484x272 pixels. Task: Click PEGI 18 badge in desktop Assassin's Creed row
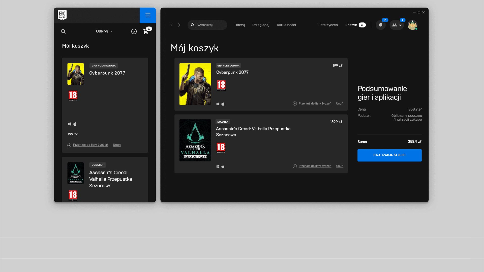pyautogui.click(x=221, y=148)
